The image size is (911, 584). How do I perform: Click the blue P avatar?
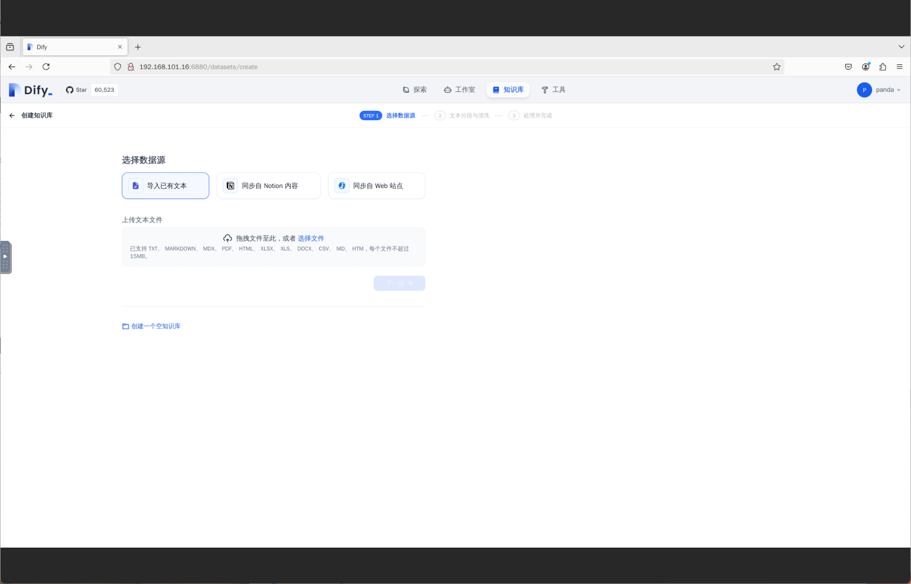click(864, 90)
